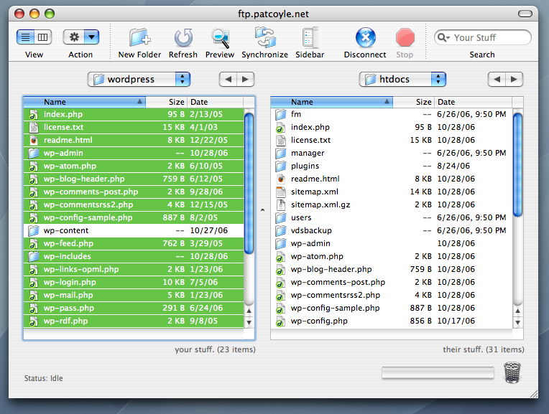Select remote index.php row
The width and height of the screenshot is (549, 414).
point(392,127)
